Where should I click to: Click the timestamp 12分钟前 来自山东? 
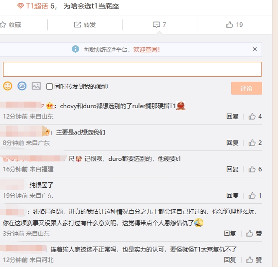28,117
